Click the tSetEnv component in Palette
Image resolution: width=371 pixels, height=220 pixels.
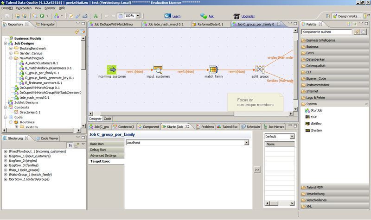click(x=313, y=124)
